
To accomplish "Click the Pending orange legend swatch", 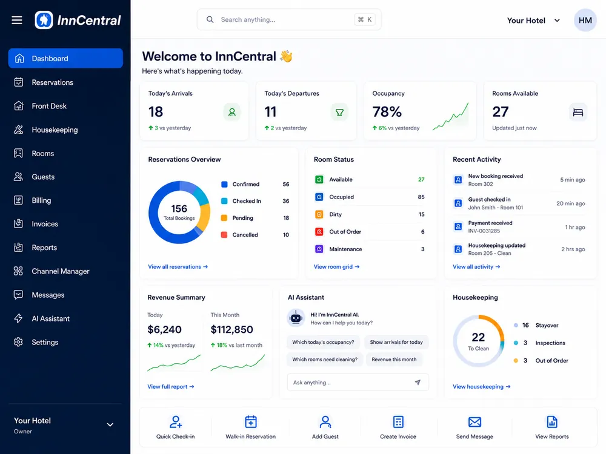I will (224, 218).
